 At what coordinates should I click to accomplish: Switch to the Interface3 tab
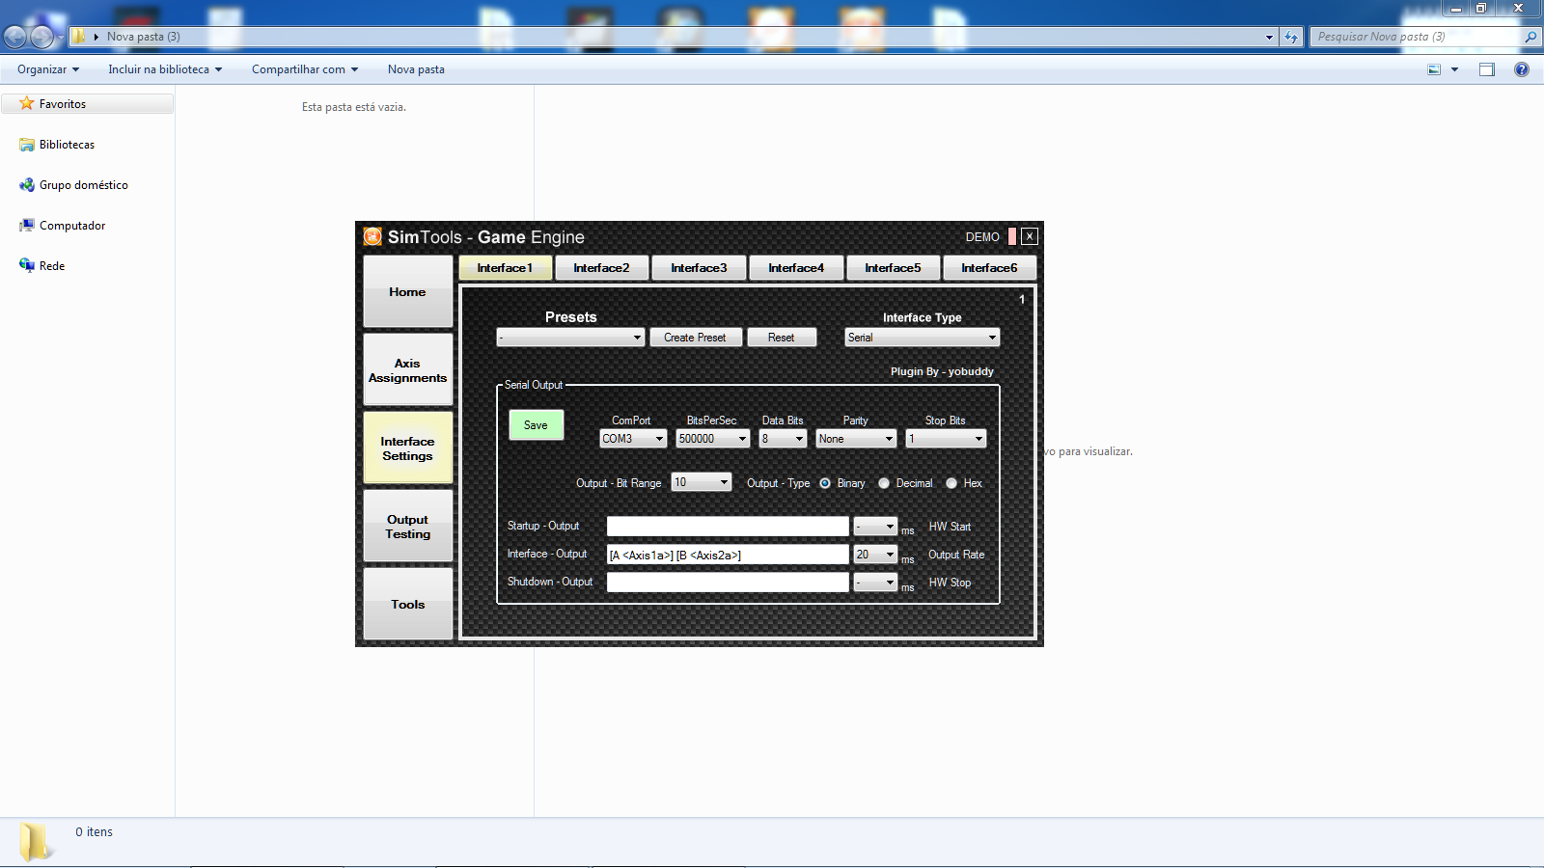[700, 268]
